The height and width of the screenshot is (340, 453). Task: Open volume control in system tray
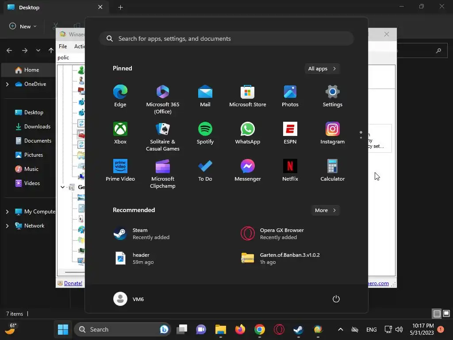[399, 329]
